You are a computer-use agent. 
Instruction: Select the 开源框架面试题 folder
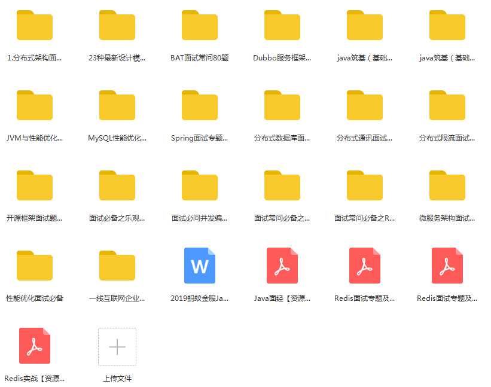tap(35, 186)
